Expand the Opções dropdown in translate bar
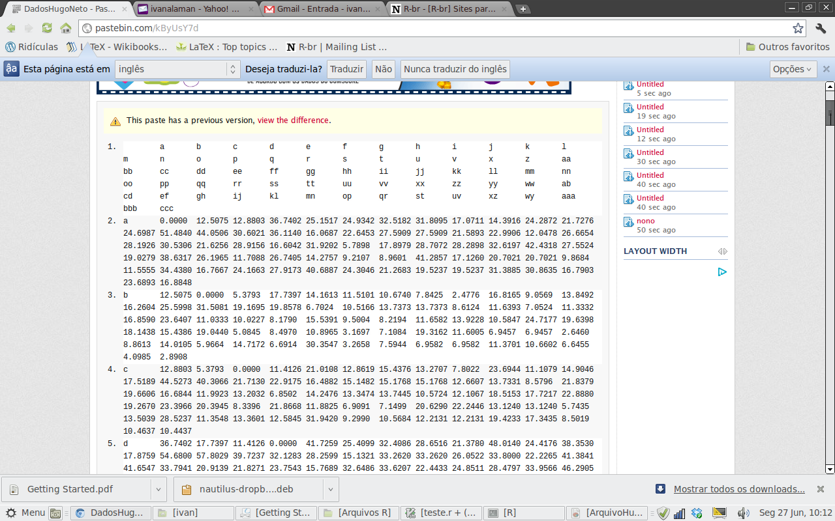Image resolution: width=835 pixels, height=521 pixels. (x=793, y=69)
